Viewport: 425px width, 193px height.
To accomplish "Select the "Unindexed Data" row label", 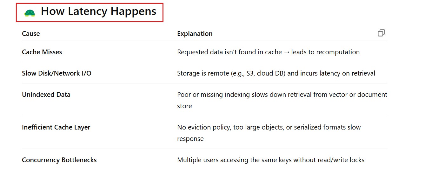I will 46,95.
